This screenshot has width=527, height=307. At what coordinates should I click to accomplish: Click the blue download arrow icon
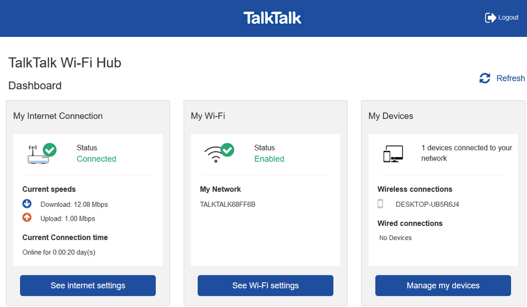click(x=27, y=204)
